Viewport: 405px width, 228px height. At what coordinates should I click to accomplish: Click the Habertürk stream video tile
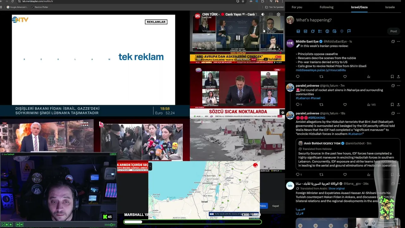tap(47, 136)
